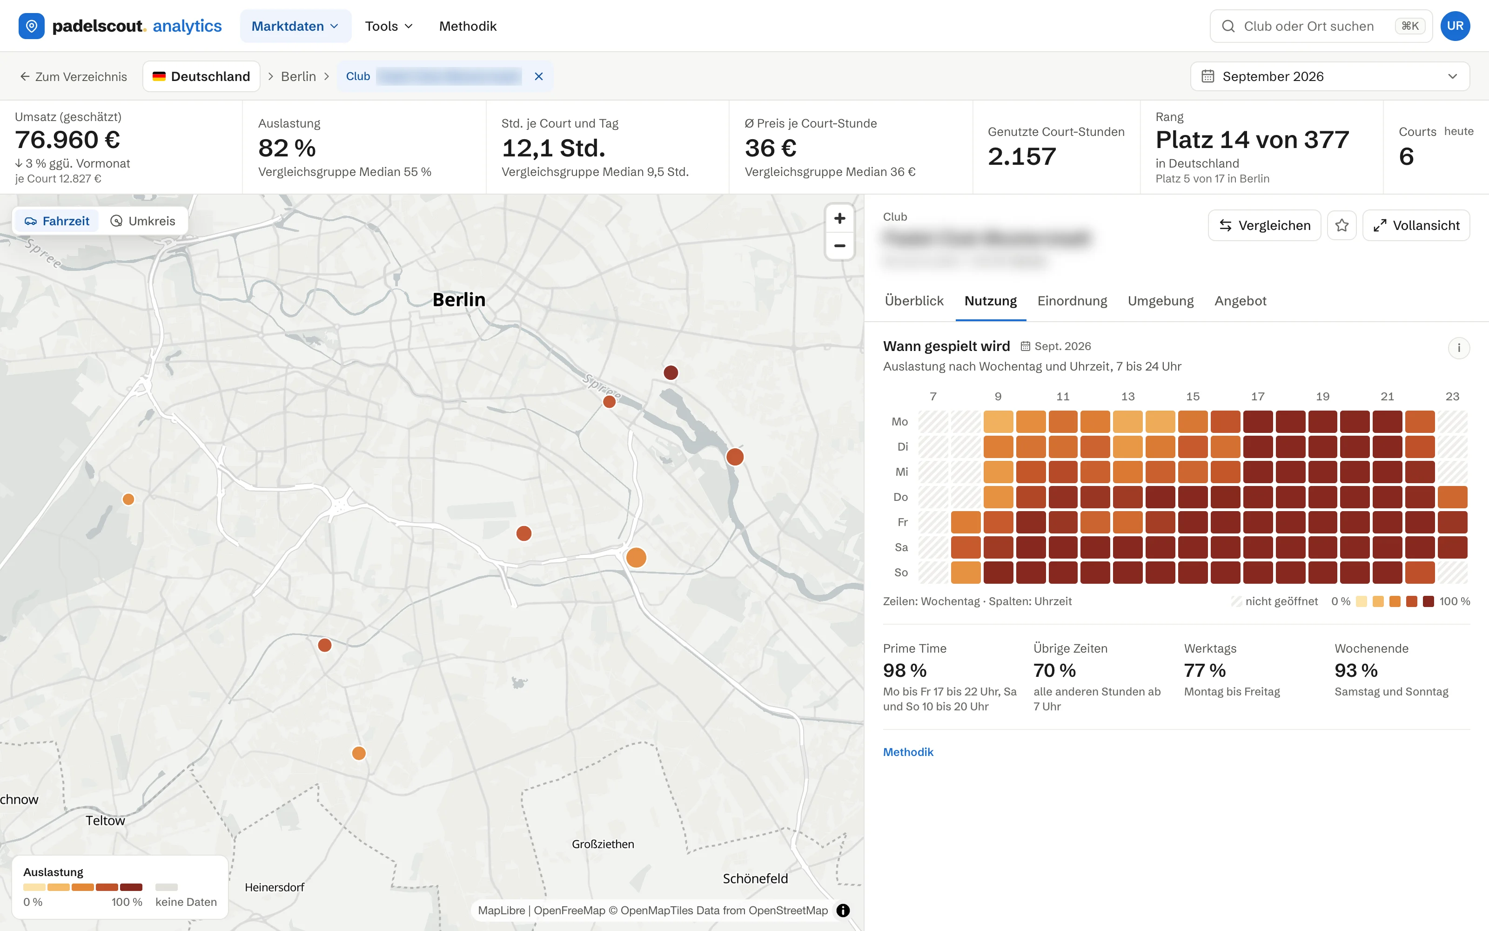
Task: Click the chevron of the month selector
Action: [x=1453, y=76]
